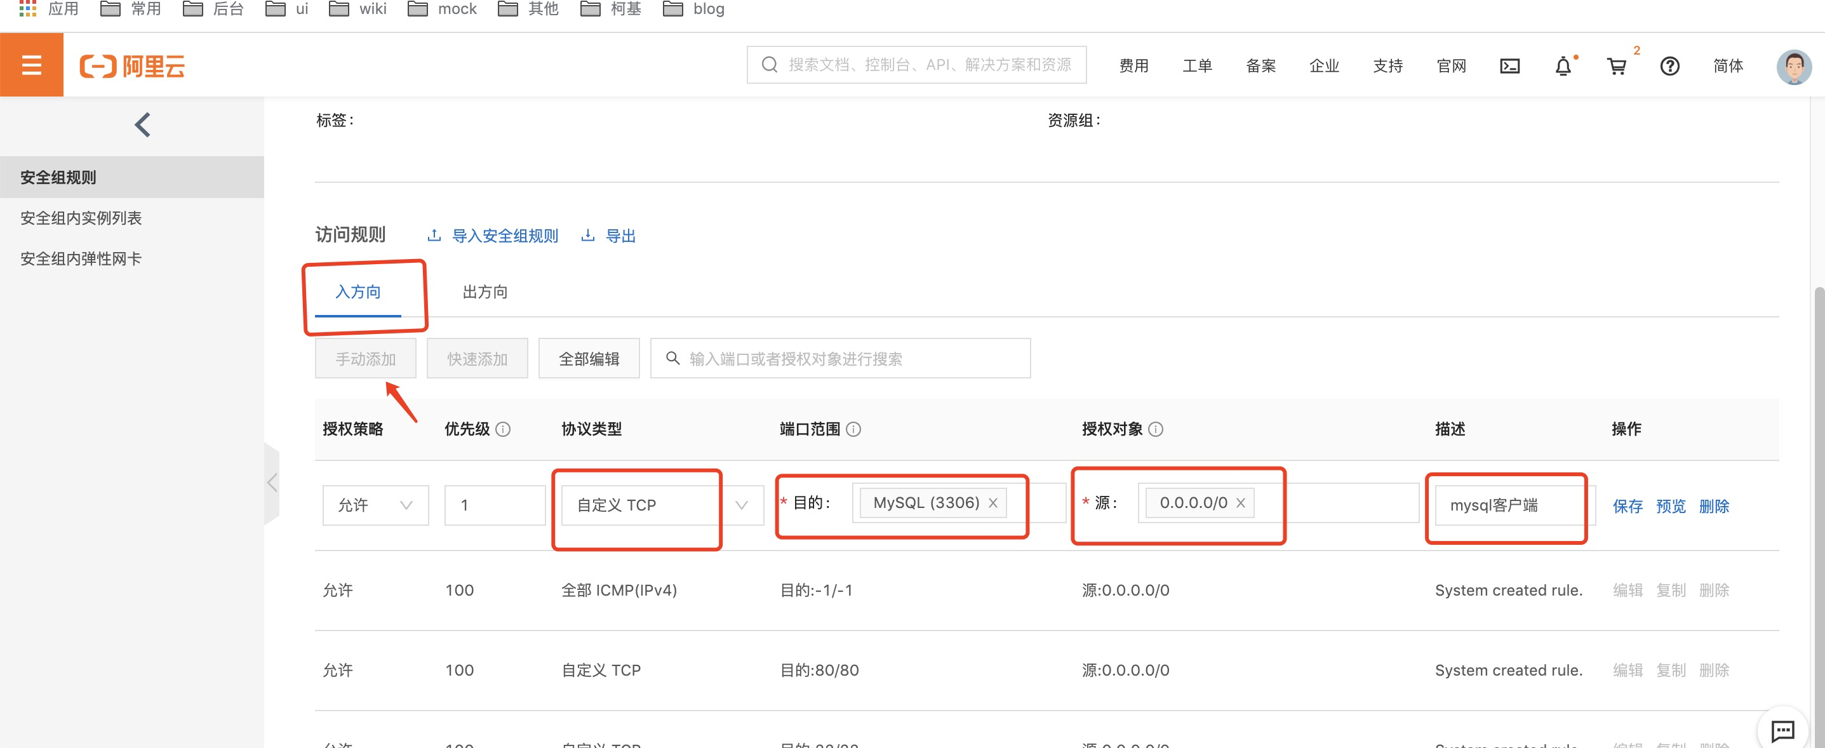Viewport: 1825px width, 748px height.
Task: Select 安全组内实例列表 in the sidebar
Action: (81, 218)
